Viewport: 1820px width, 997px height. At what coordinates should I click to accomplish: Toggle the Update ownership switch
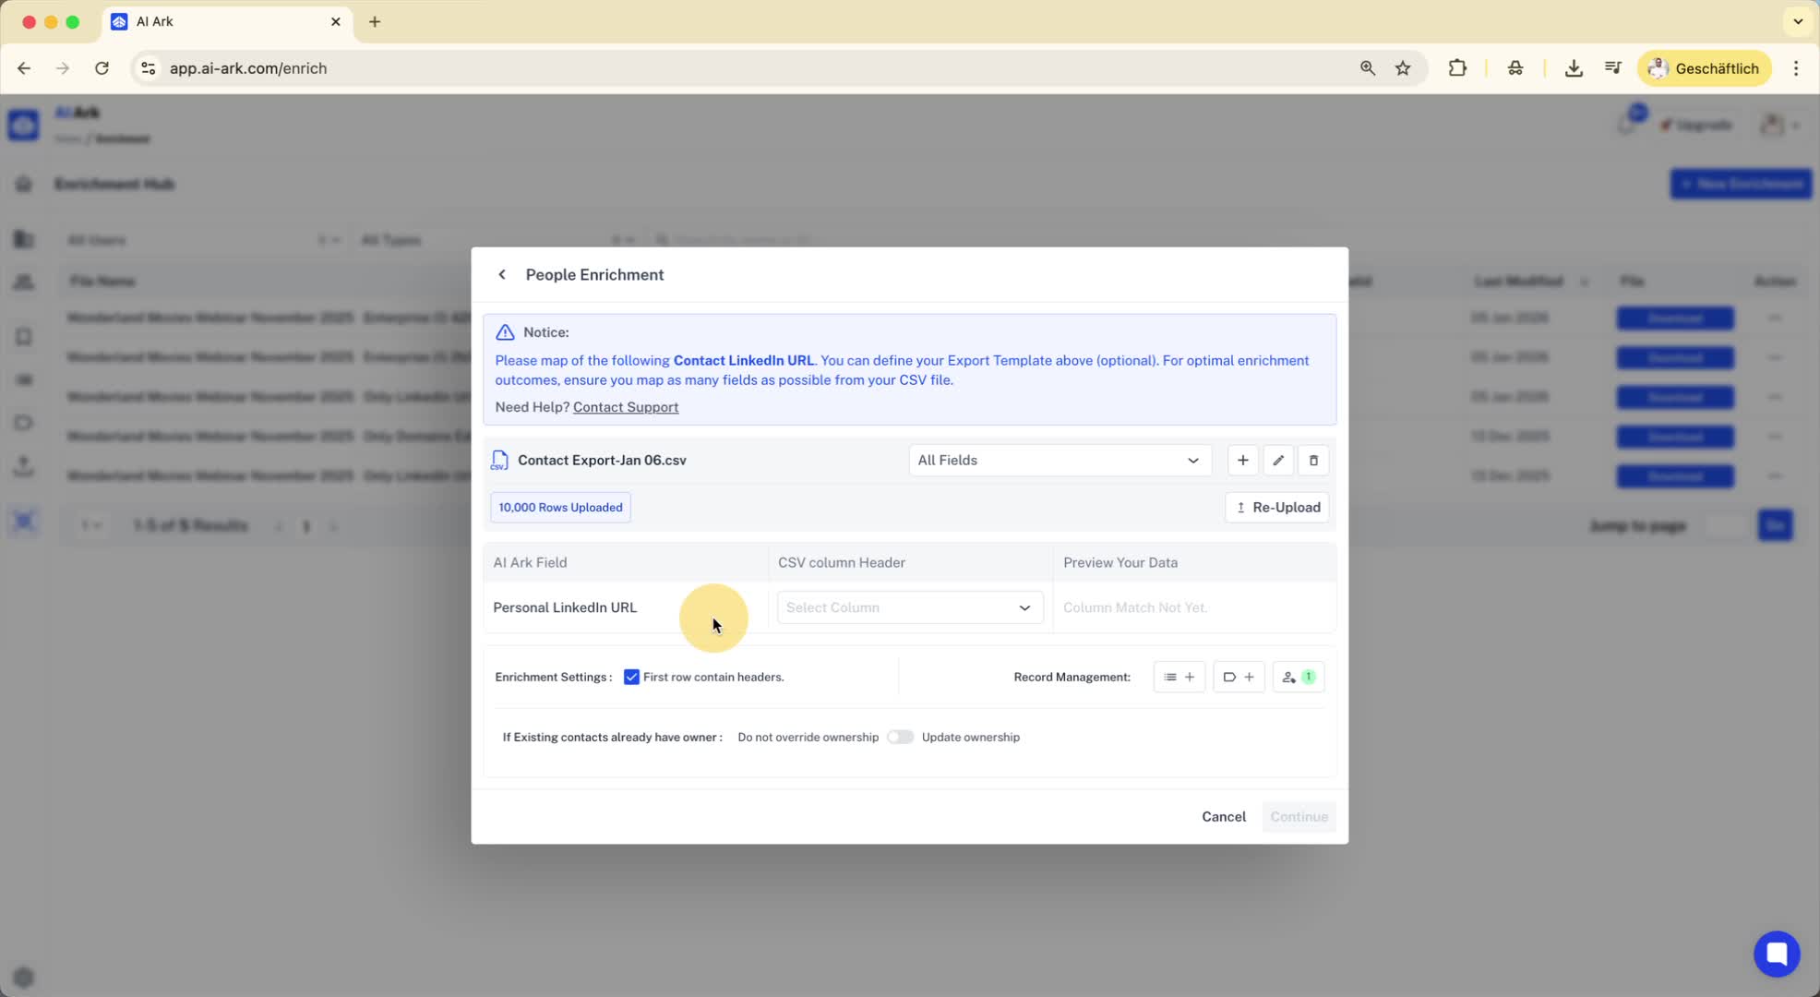click(900, 738)
